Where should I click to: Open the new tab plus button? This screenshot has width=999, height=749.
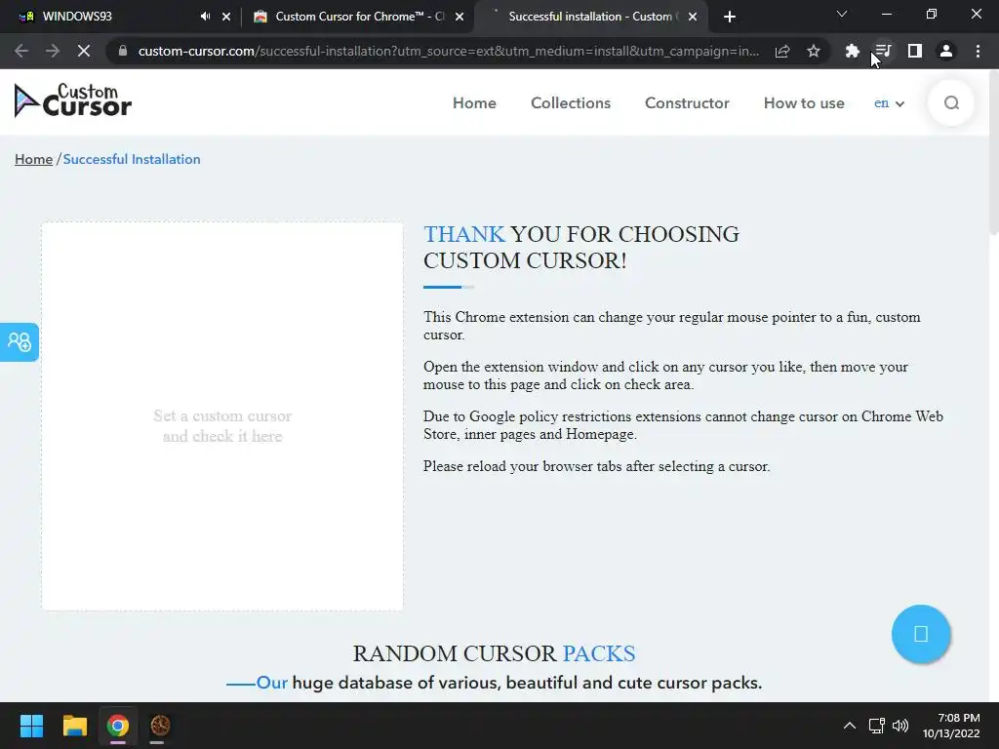pyautogui.click(x=730, y=17)
